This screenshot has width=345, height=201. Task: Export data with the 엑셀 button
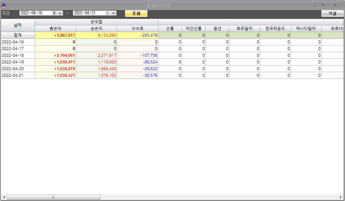(x=332, y=13)
